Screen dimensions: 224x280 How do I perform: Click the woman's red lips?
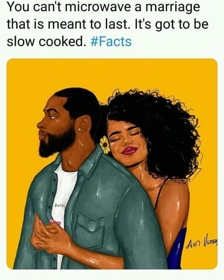(129, 150)
